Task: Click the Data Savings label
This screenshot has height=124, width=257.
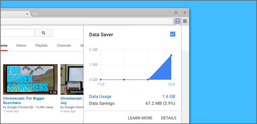Action: (x=102, y=103)
